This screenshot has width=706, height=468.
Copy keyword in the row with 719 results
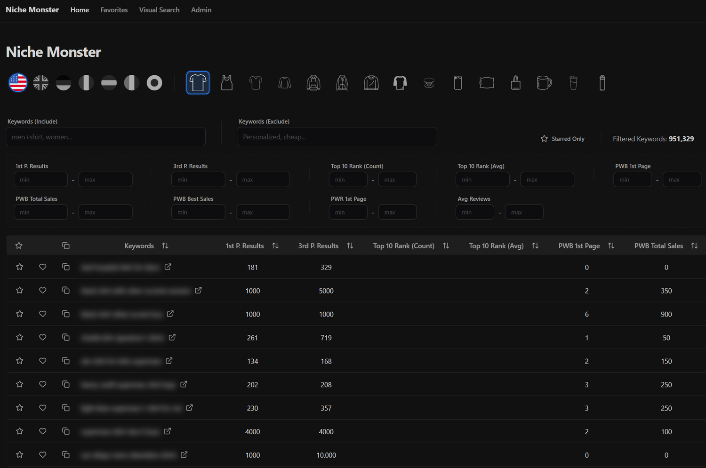pos(66,337)
